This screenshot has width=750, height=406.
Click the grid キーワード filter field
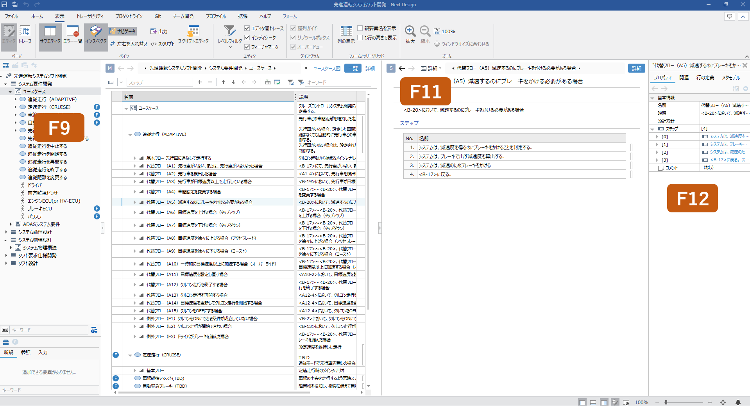[338, 82]
